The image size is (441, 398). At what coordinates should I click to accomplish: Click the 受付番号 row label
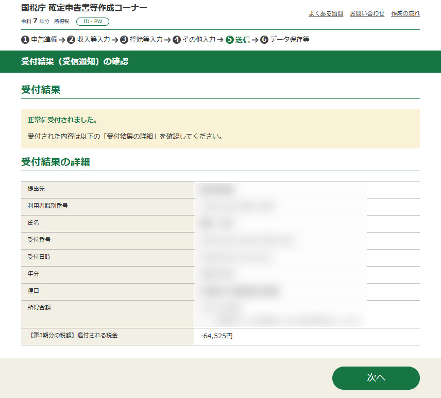[x=39, y=240]
